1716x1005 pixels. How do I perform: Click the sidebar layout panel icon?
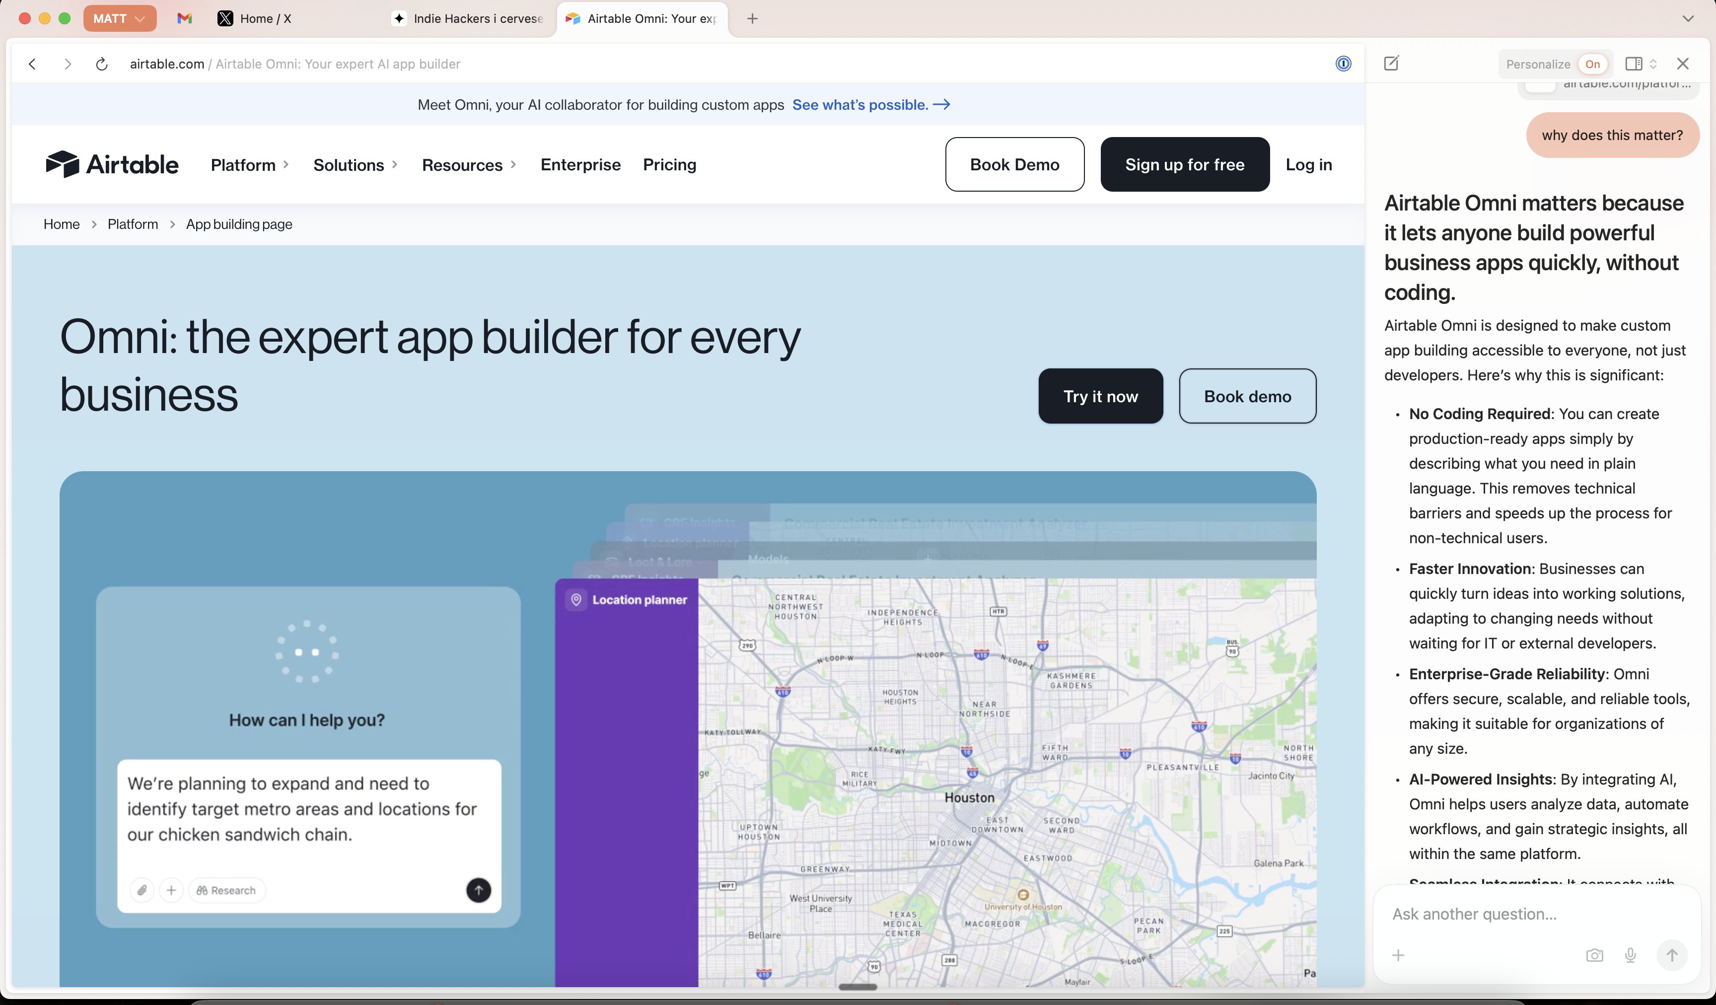point(1633,64)
